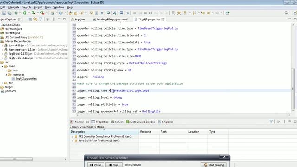297x167 pixels.
Task: Open the Snippets view tab
Action: pyautogui.click(x=165, y=122)
